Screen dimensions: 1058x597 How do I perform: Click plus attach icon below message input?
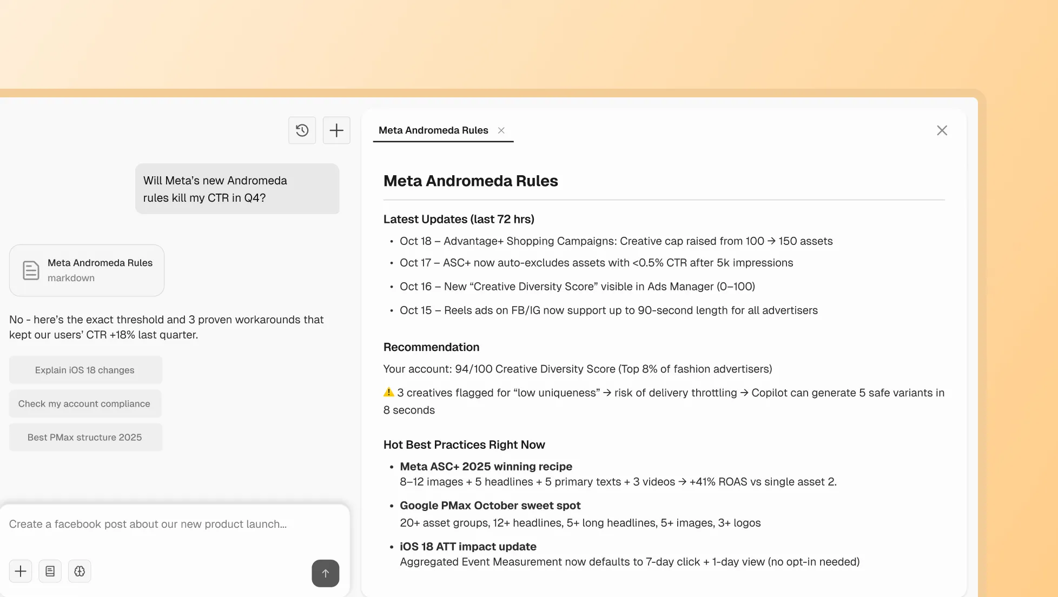(21, 571)
